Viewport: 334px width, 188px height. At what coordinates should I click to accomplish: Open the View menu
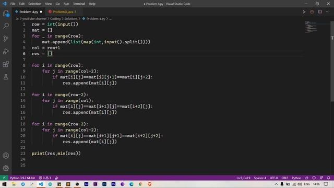(49, 4)
